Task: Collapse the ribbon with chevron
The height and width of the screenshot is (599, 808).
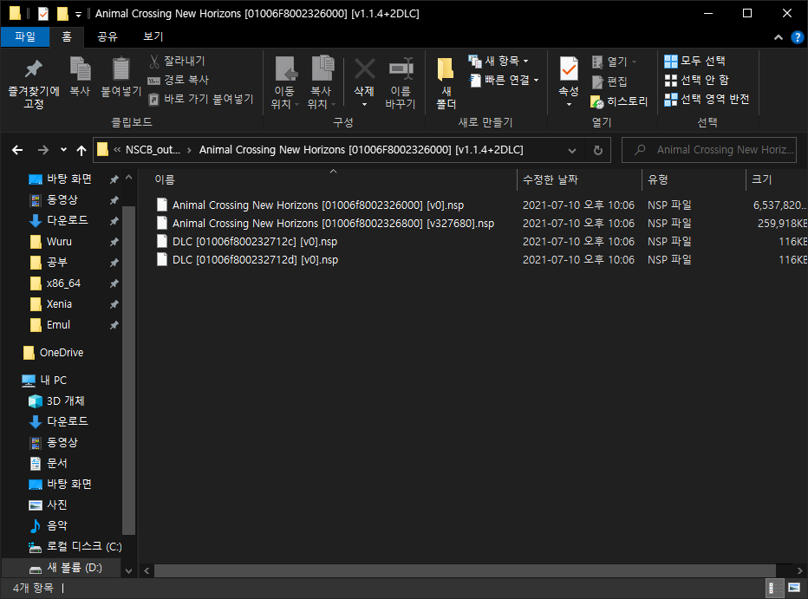Action: click(x=779, y=37)
